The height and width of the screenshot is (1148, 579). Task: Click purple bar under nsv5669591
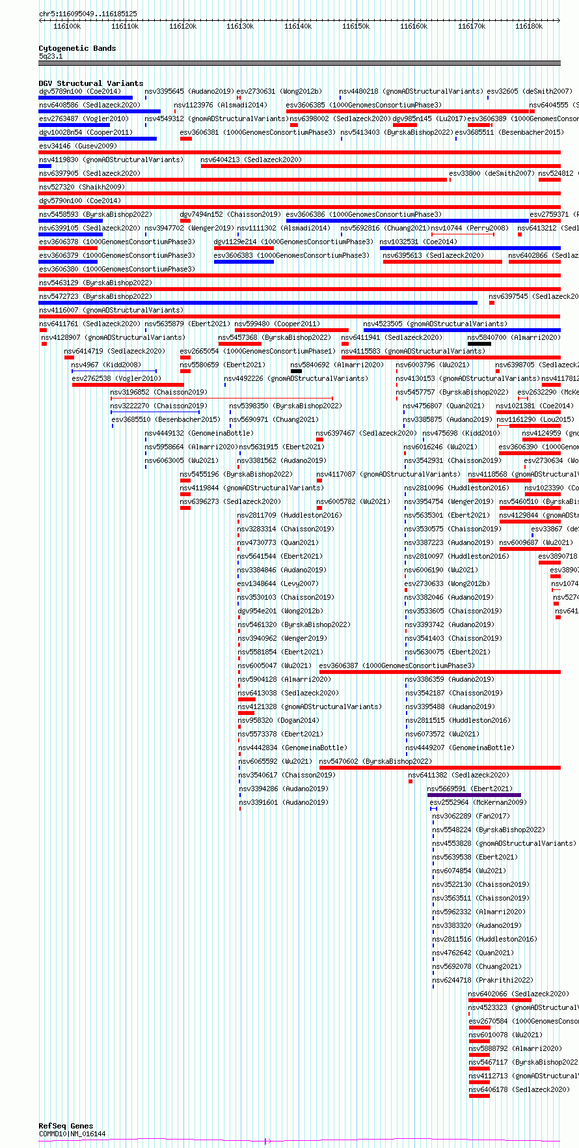(474, 795)
